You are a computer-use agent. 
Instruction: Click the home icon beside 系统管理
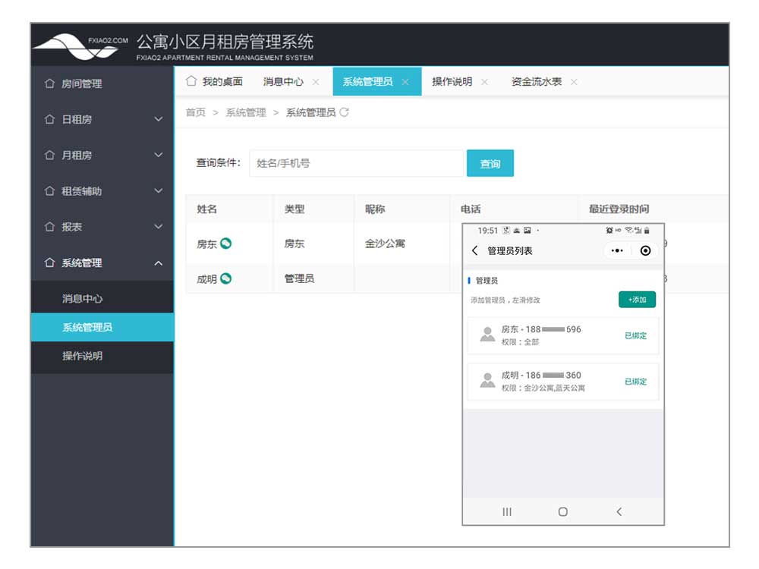pyautogui.click(x=49, y=262)
